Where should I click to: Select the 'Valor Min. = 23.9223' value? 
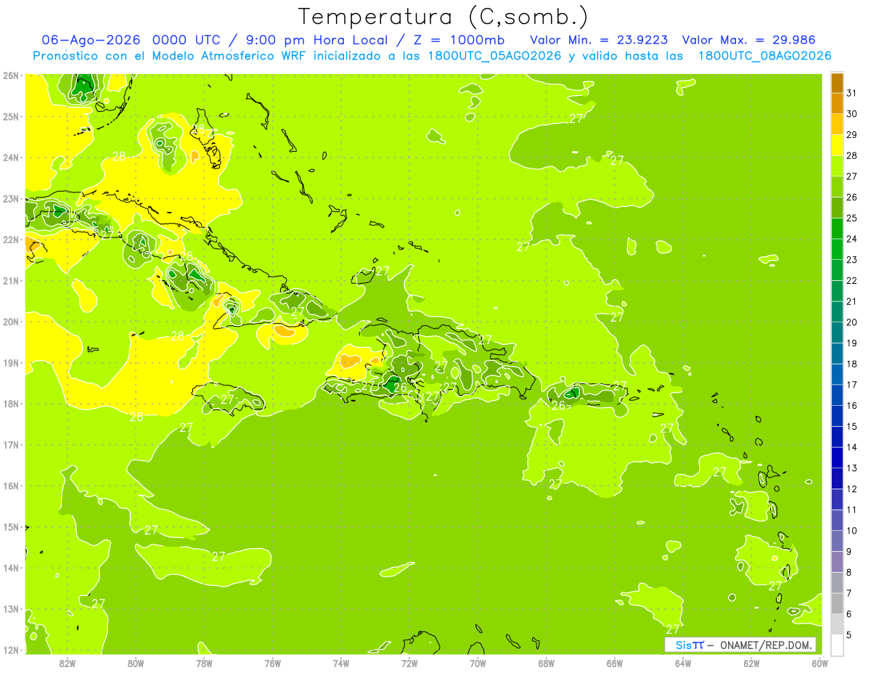point(599,40)
